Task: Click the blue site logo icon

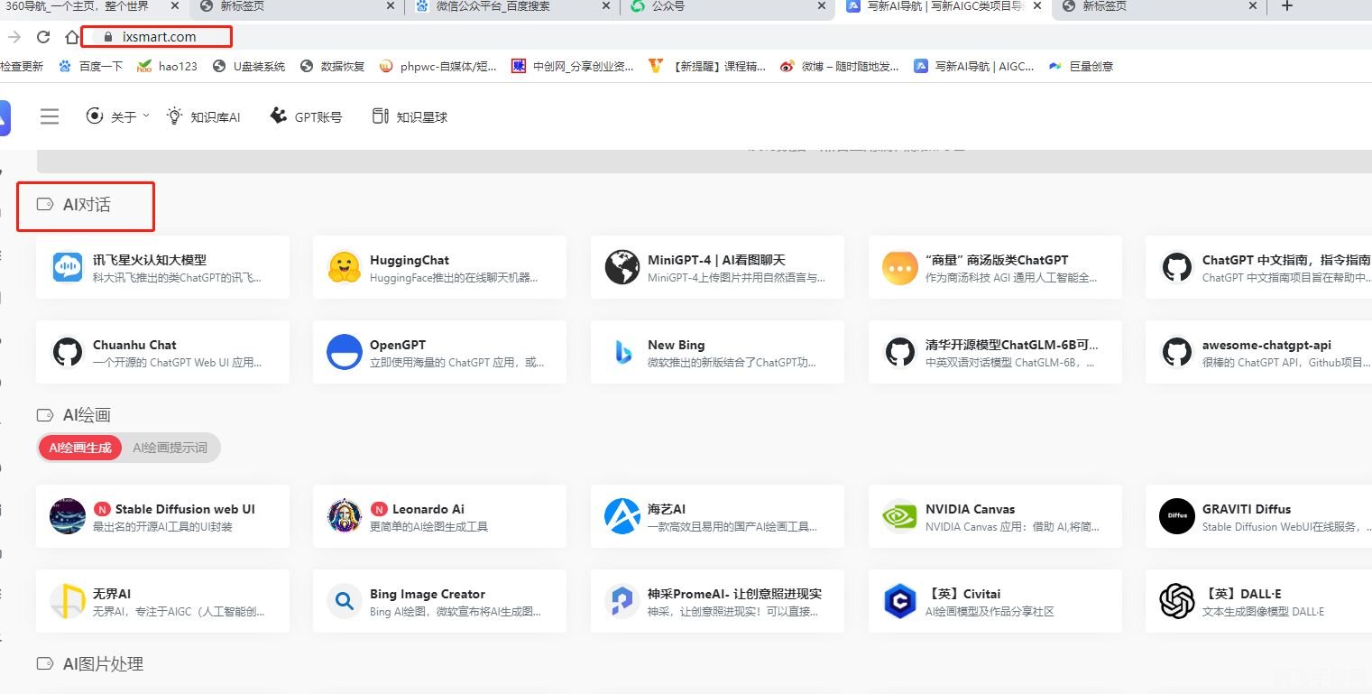Action: pyautogui.click(x=5, y=116)
